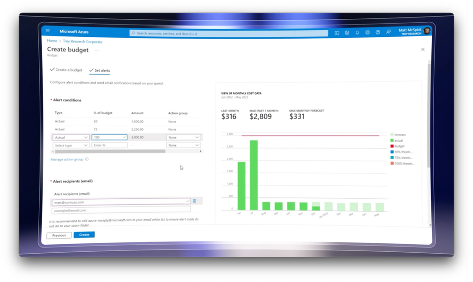This screenshot has width=473, height=282.
Task: Open the Select type dropdown
Action: click(x=71, y=145)
